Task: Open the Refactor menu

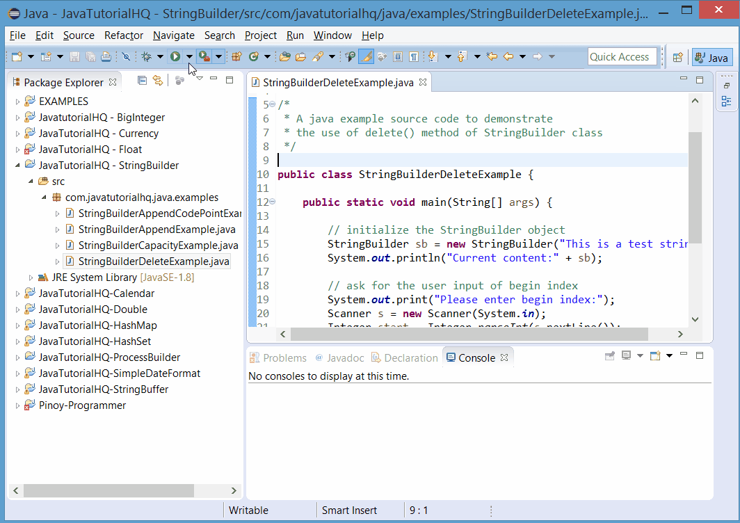Action: click(123, 35)
